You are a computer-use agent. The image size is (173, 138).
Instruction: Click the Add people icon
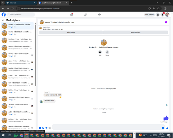pos(100,52)
